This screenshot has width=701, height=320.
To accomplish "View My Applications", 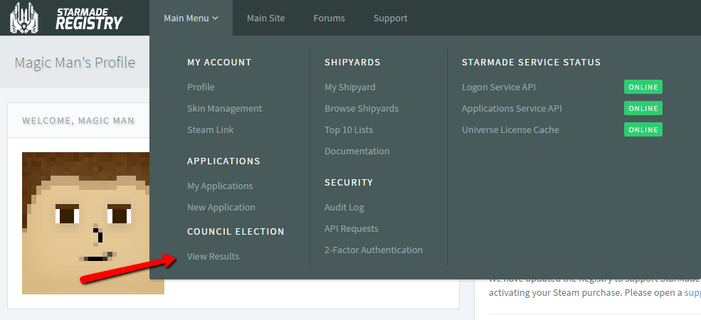I will coord(220,186).
